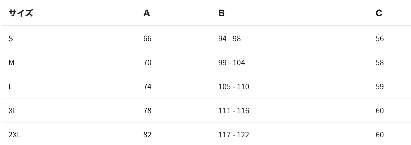Click value 66 in the S row

147,38
